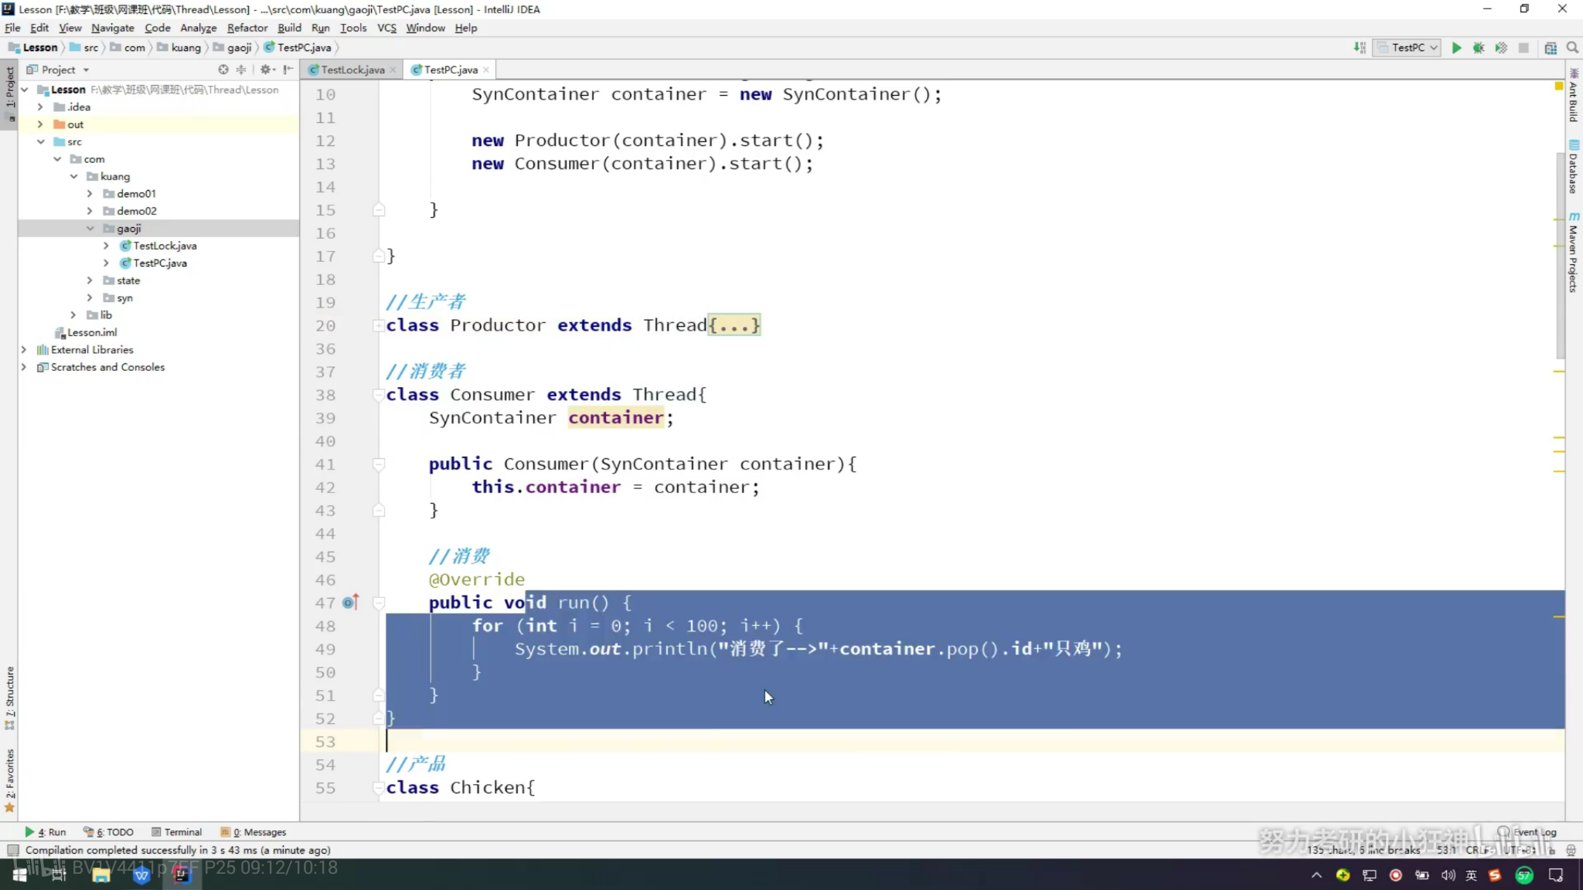This screenshot has height=890, width=1583.
Task: Select TestPC.java in the project tree
Action: 160,263
